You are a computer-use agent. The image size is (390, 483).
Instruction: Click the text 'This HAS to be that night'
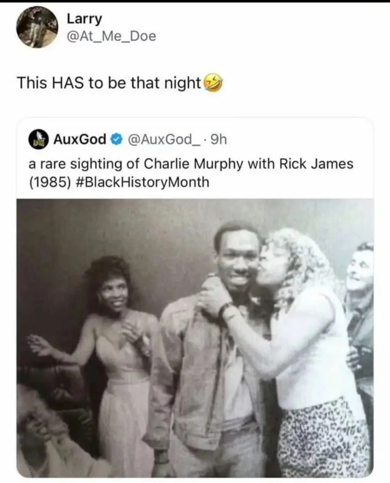coord(109,83)
